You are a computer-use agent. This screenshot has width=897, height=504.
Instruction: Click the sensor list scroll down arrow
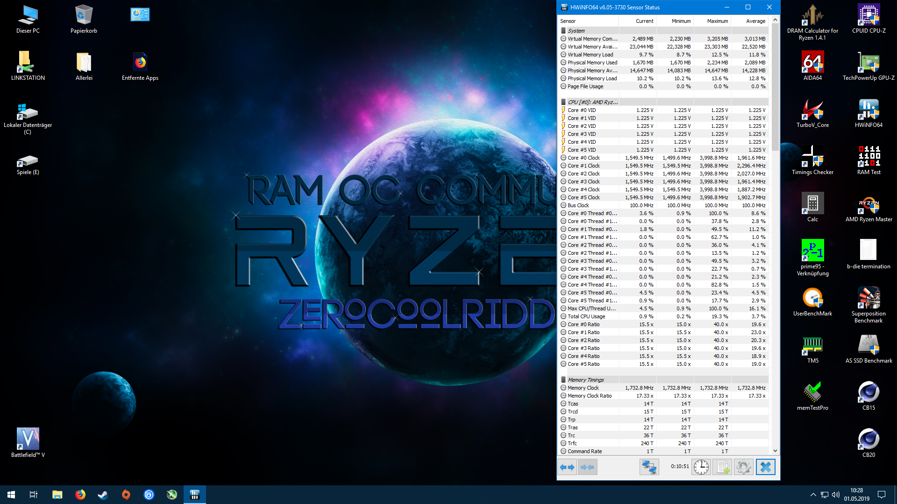[x=775, y=451]
